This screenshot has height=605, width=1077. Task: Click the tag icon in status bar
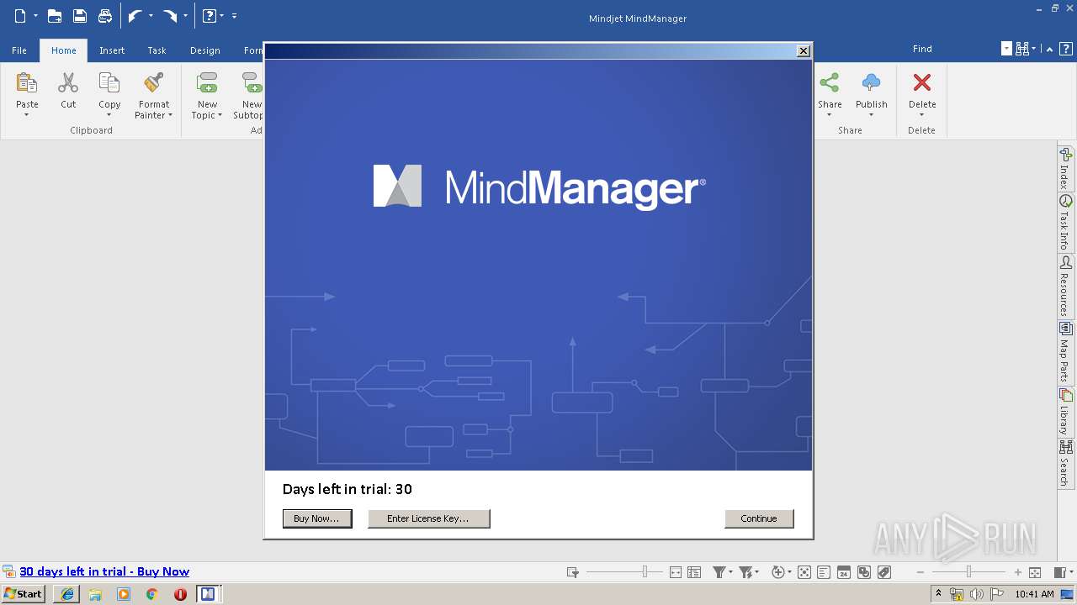[x=884, y=572]
